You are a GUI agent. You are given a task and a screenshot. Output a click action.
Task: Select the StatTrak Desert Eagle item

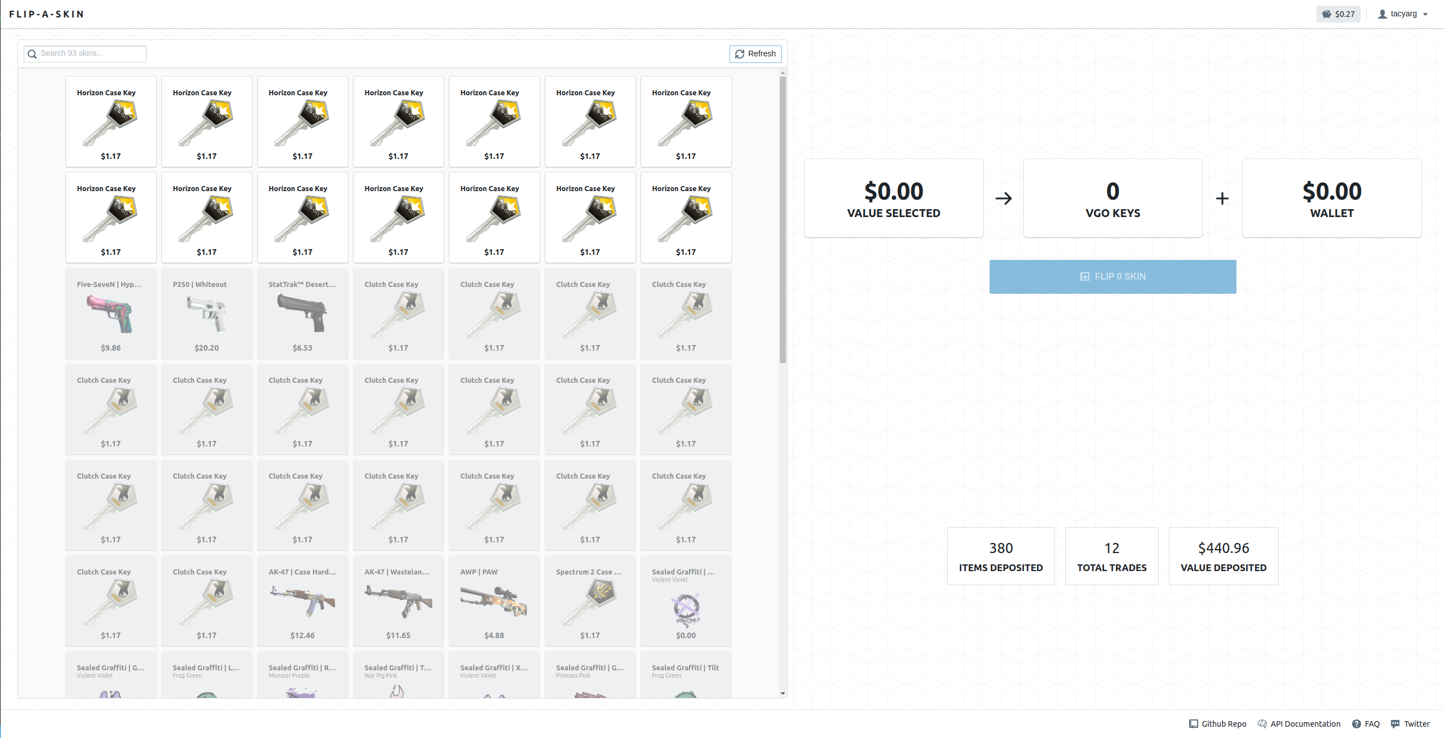[303, 313]
